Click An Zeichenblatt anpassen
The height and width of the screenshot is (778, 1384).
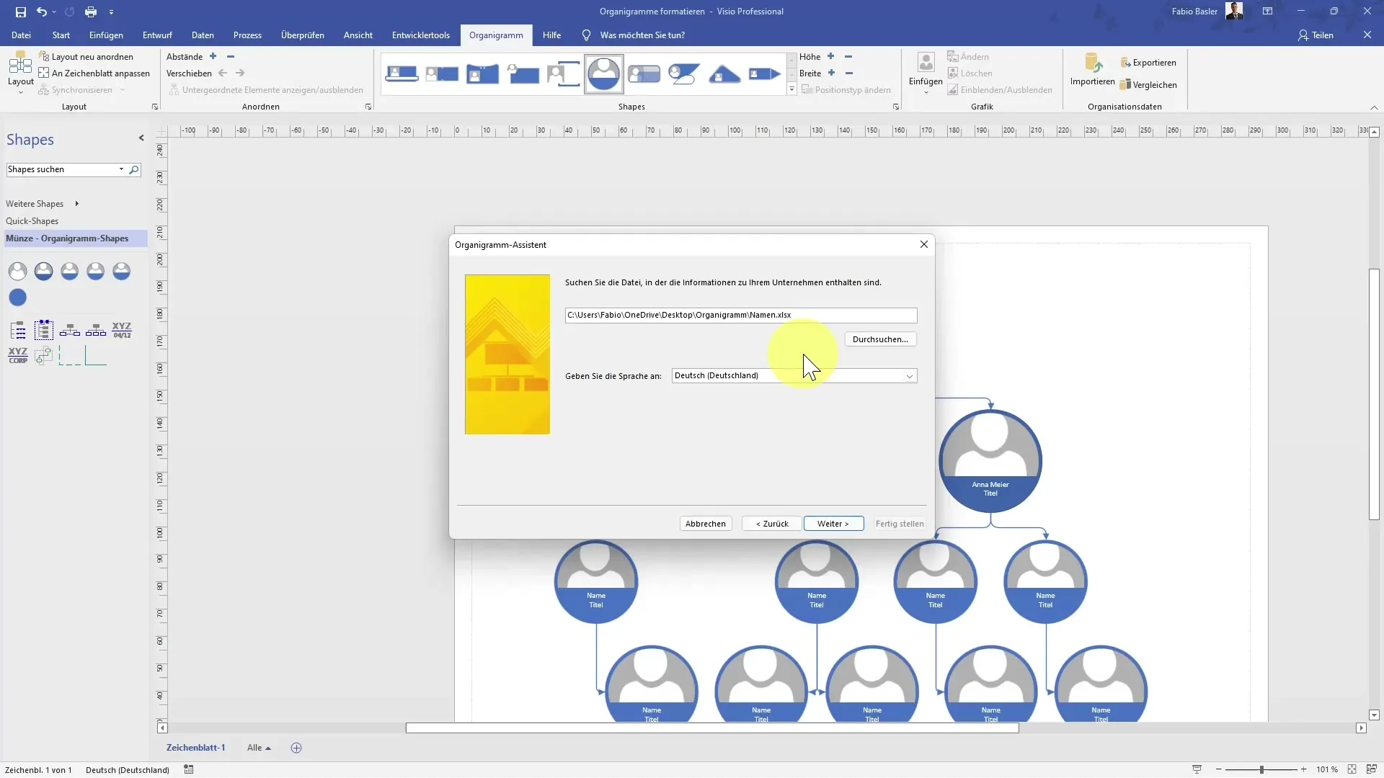pyautogui.click(x=94, y=73)
